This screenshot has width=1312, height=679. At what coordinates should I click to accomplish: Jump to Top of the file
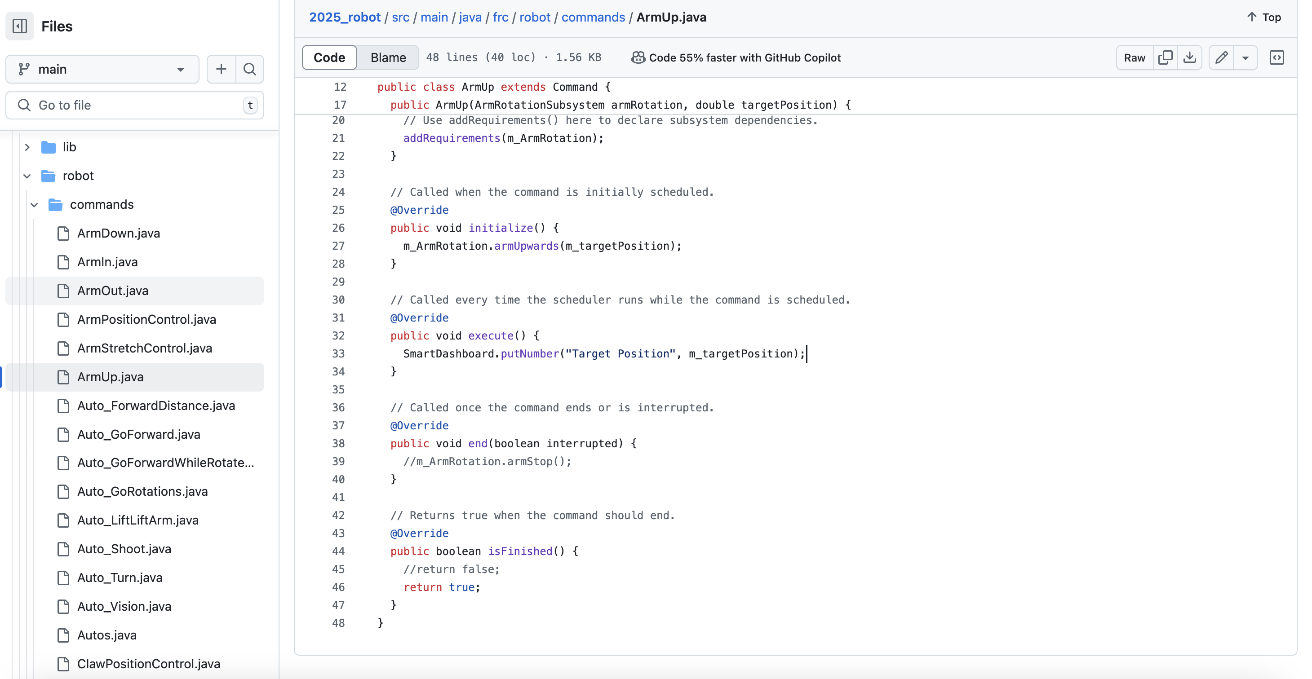(1263, 18)
